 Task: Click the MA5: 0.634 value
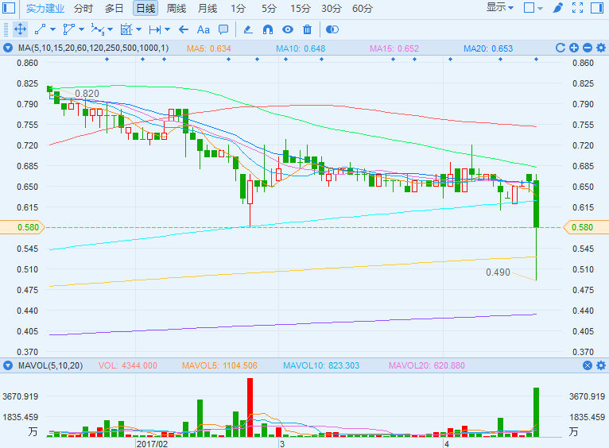[208, 48]
